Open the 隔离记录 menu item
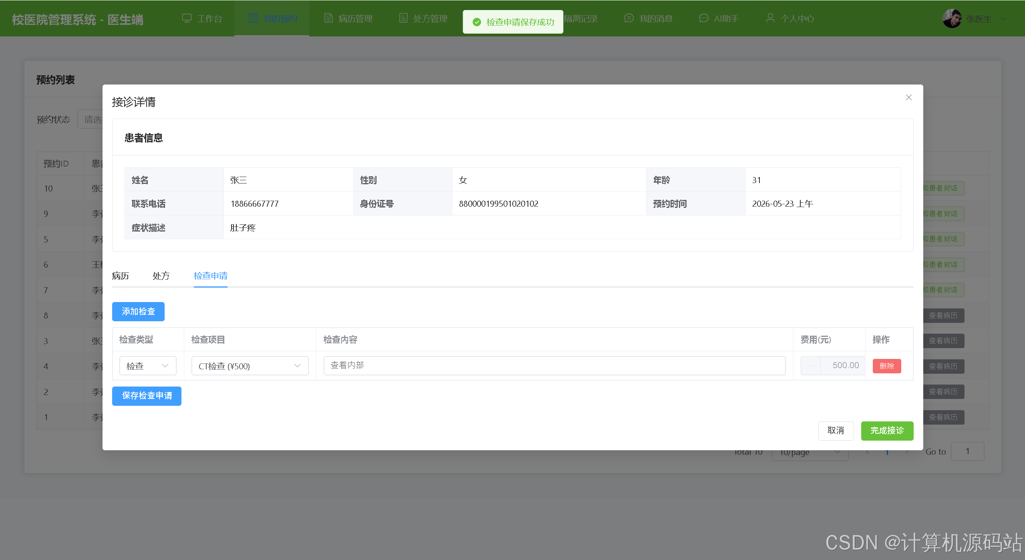 coord(581,18)
